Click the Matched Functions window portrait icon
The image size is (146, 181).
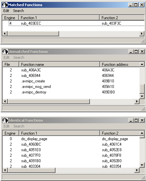pyautogui.click(x=5, y=5)
